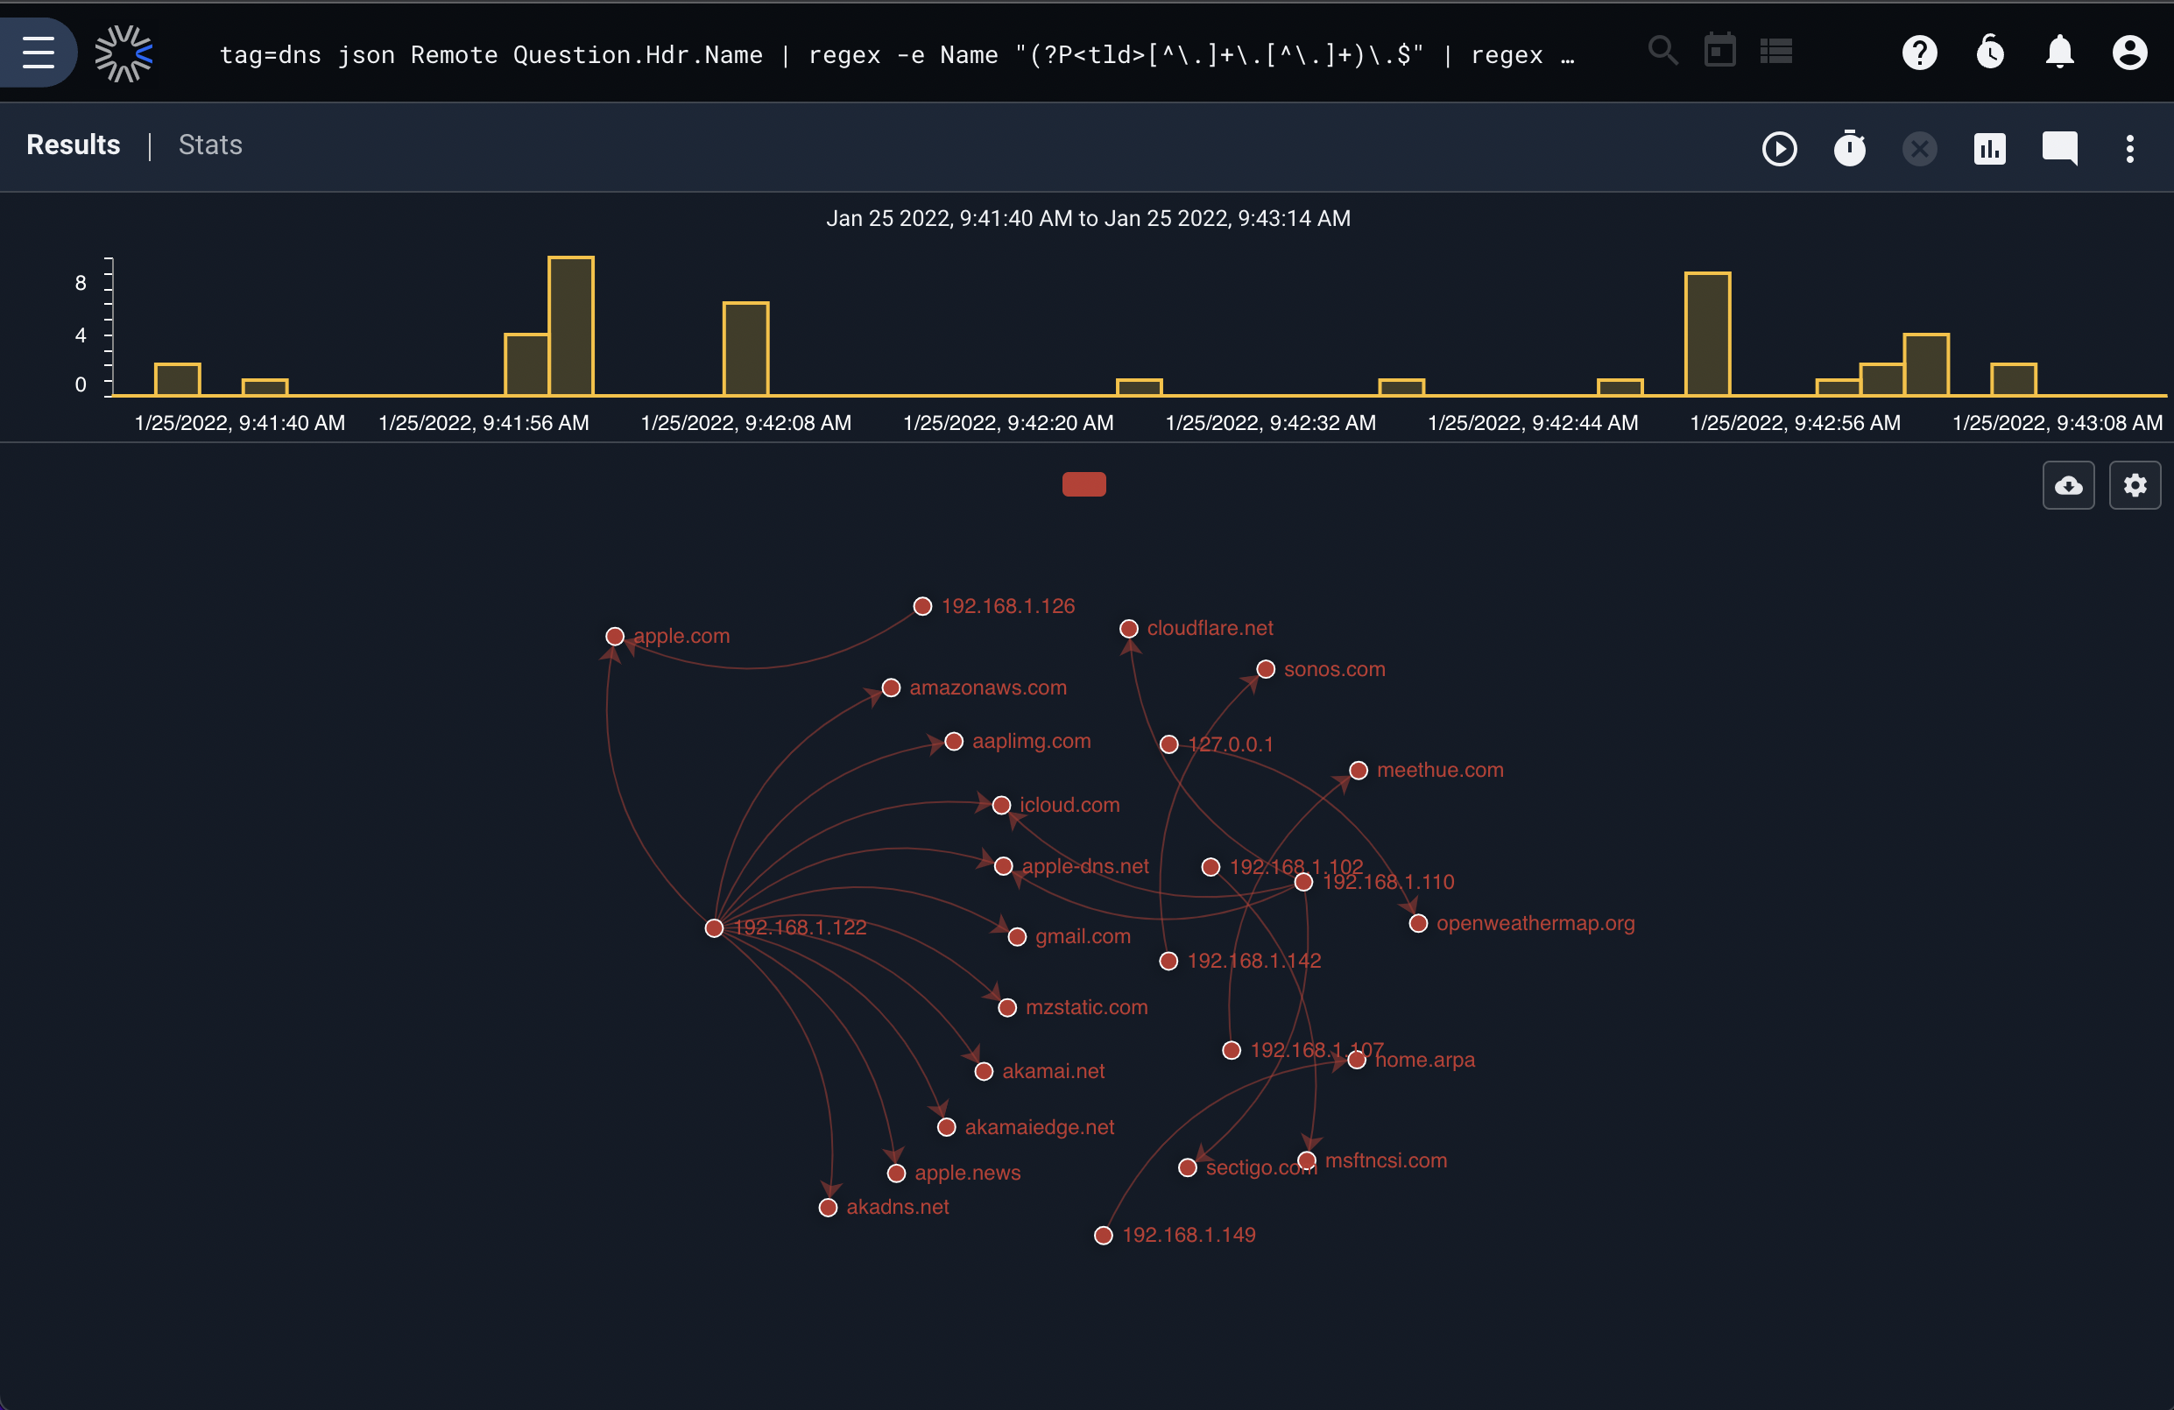Select the sectigo.com node

1187,1168
